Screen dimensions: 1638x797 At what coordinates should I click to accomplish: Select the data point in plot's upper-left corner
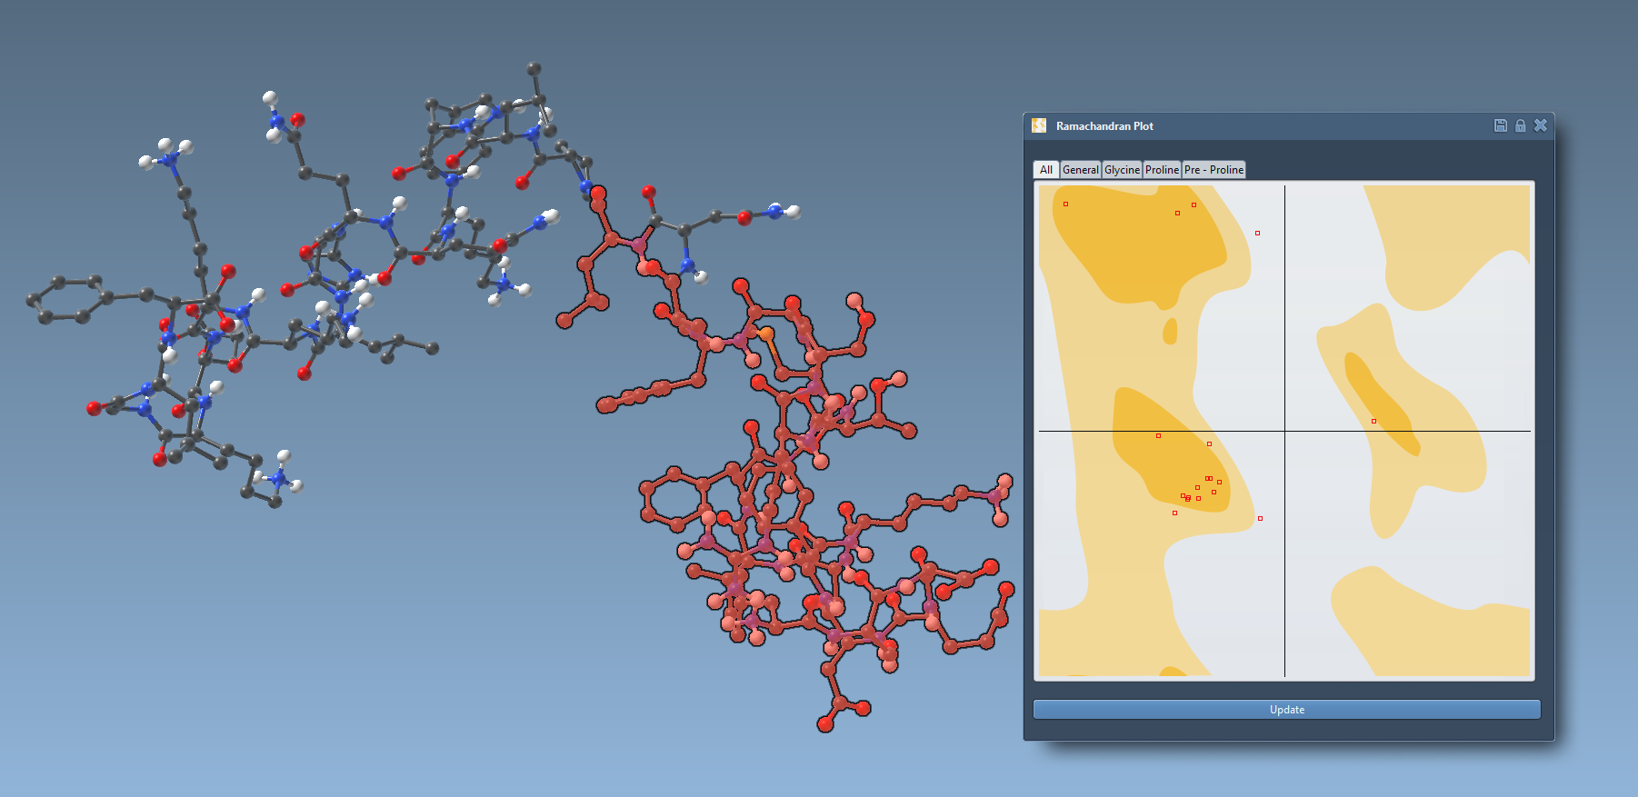coord(1066,204)
